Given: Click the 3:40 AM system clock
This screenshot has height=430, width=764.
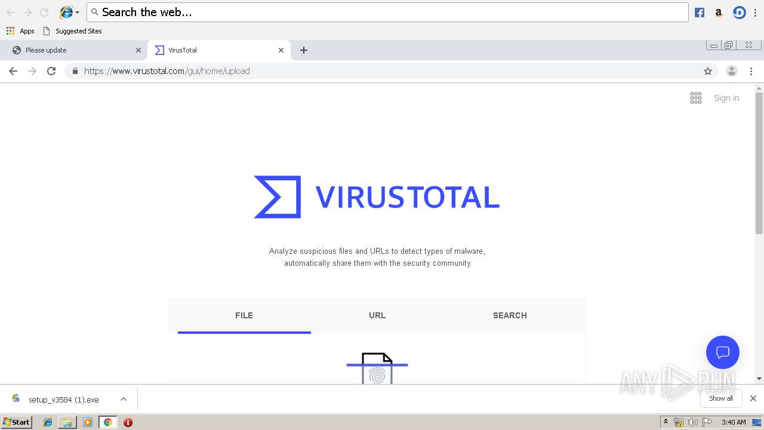Looking at the screenshot, I should [734, 422].
